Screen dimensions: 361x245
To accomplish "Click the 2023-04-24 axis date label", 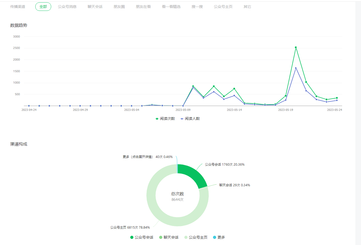I will click(29, 110).
